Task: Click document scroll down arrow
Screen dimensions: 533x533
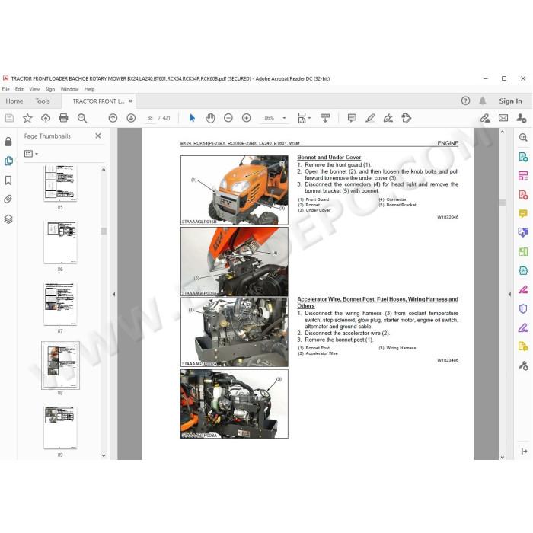Action: [x=503, y=457]
